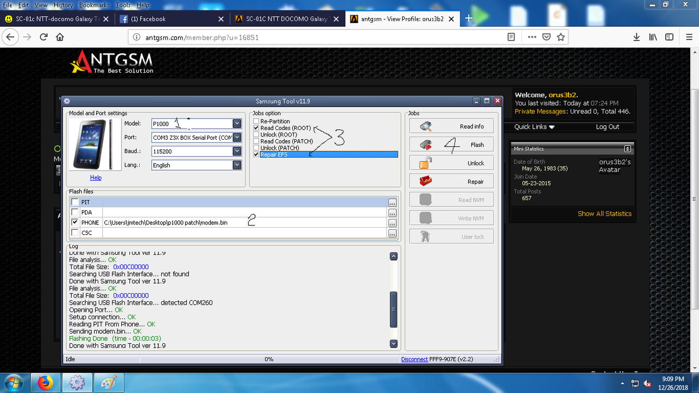Image resolution: width=699 pixels, height=393 pixels.
Task: Reload the current antgsm page
Action: click(44, 37)
